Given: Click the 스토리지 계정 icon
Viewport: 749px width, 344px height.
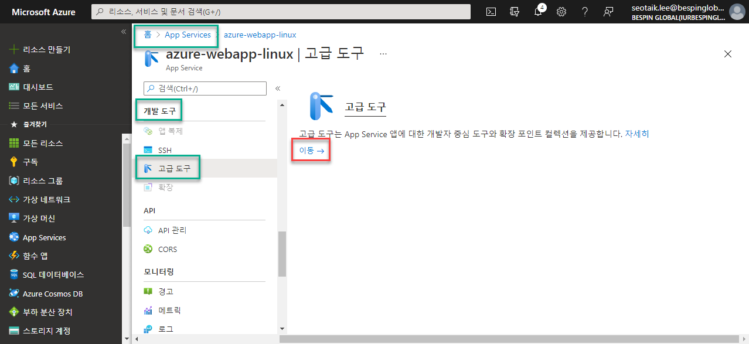Looking at the screenshot, I should (x=15, y=331).
